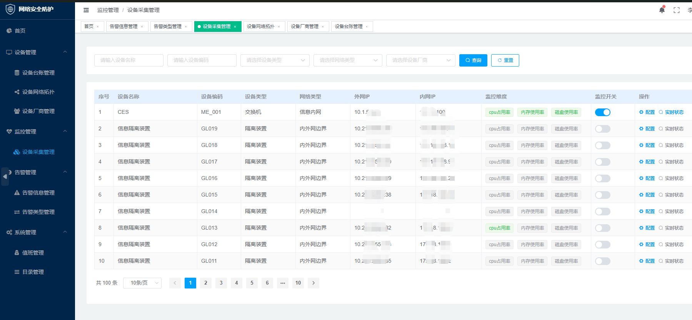Enable monitoring switch for GL018
The height and width of the screenshot is (320, 692).
pyautogui.click(x=603, y=145)
